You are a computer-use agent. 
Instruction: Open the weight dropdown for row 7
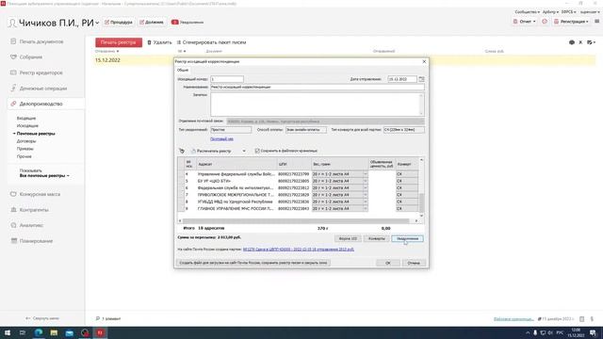click(x=365, y=195)
